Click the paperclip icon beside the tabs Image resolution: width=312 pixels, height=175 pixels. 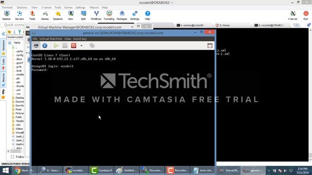point(309,25)
